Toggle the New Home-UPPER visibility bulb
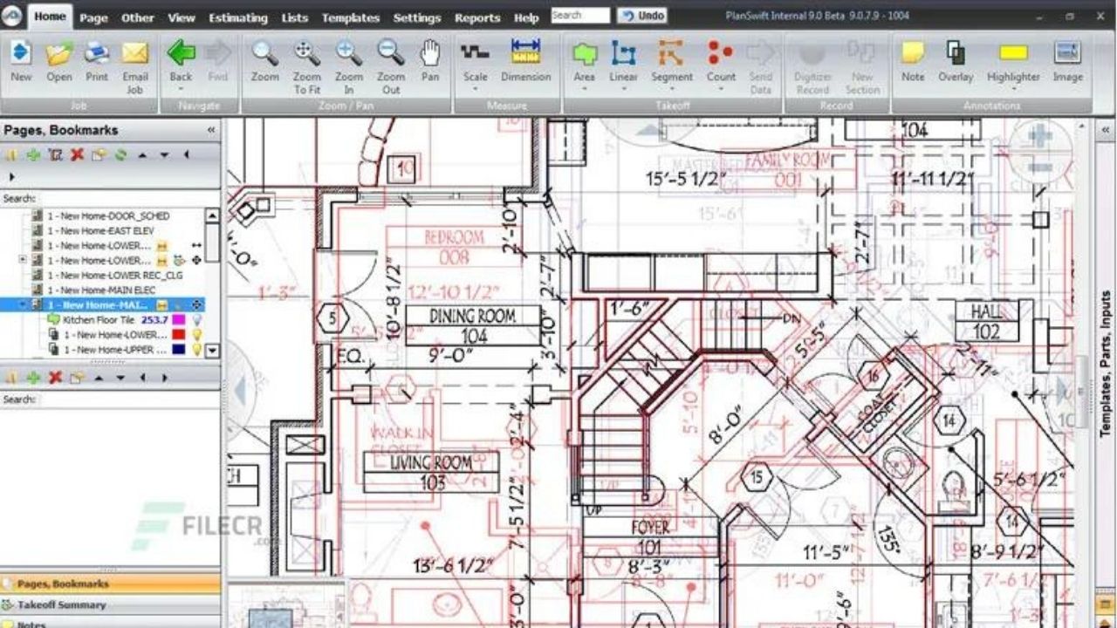The width and height of the screenshot is (1117, 628). click(x=198, y=349)
